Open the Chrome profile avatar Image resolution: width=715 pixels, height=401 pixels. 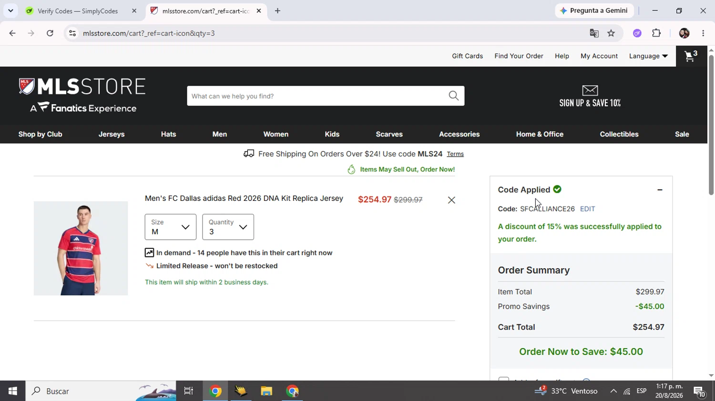(684, 33)
